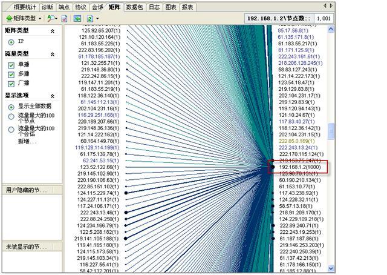Click the document report icon in toolbar
The width and height of the screenshot is (387, 275).
[65, 19]
